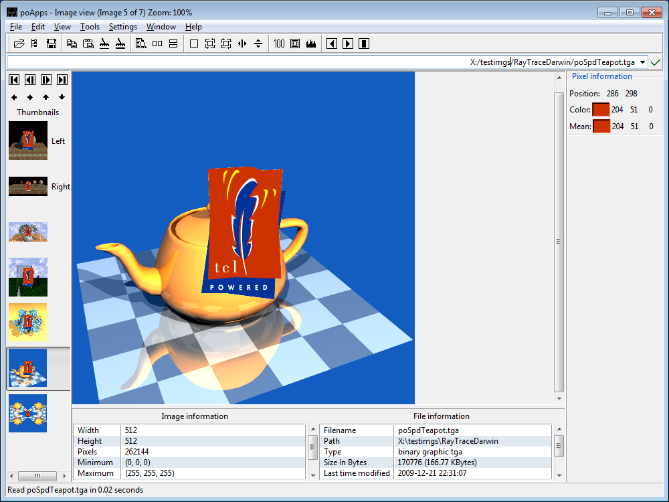Click the copy image icon
669x502 pixels.
[x=72, y=44]
